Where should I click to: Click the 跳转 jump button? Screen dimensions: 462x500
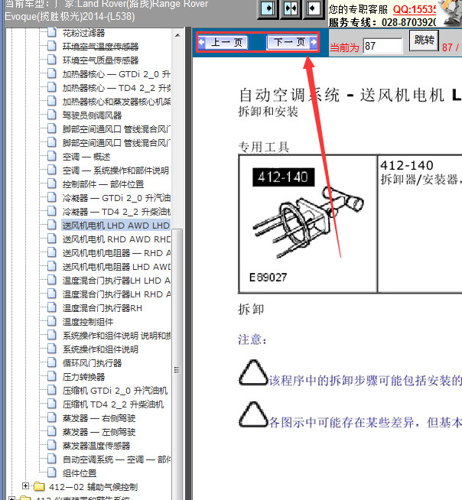424,41
